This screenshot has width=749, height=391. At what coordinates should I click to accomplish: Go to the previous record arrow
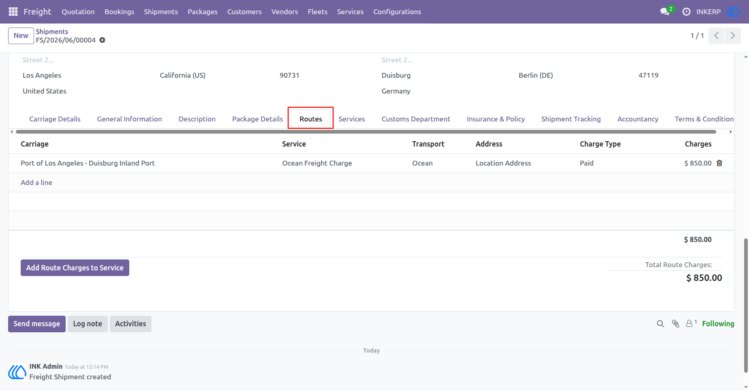pos(716,36)
